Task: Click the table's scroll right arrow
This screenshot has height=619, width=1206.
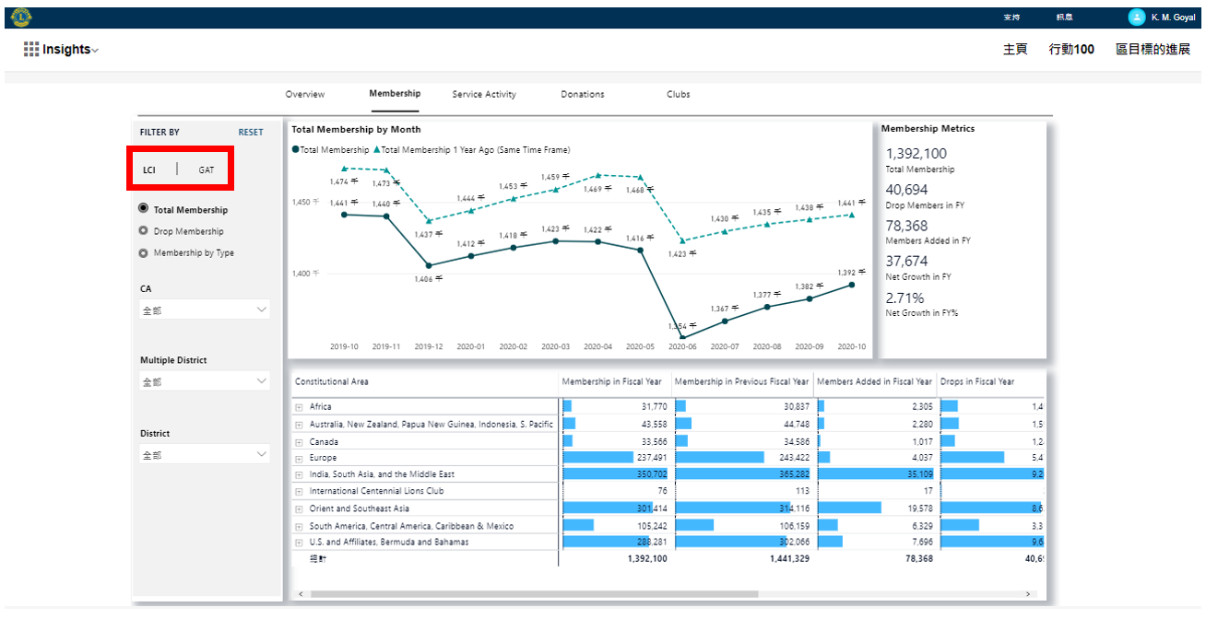Action: coord(1030,594)
